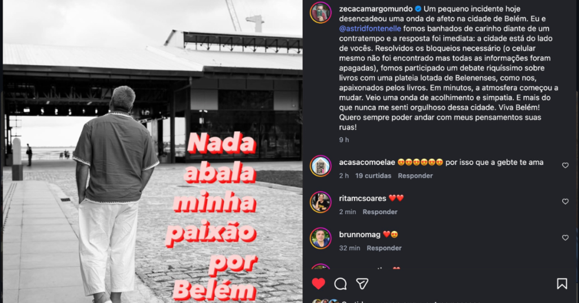
Task: Like ritamcsoares's comment heart icon
Action: click(565, 201)
